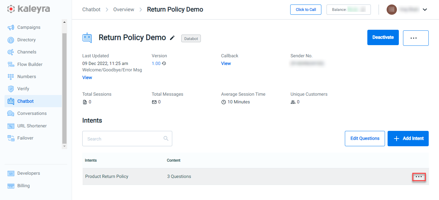Image resolution: width=439 pixels, height=200 pixels.
Task: Go to Conversations menu item
Action: click(x=32, y=114)
